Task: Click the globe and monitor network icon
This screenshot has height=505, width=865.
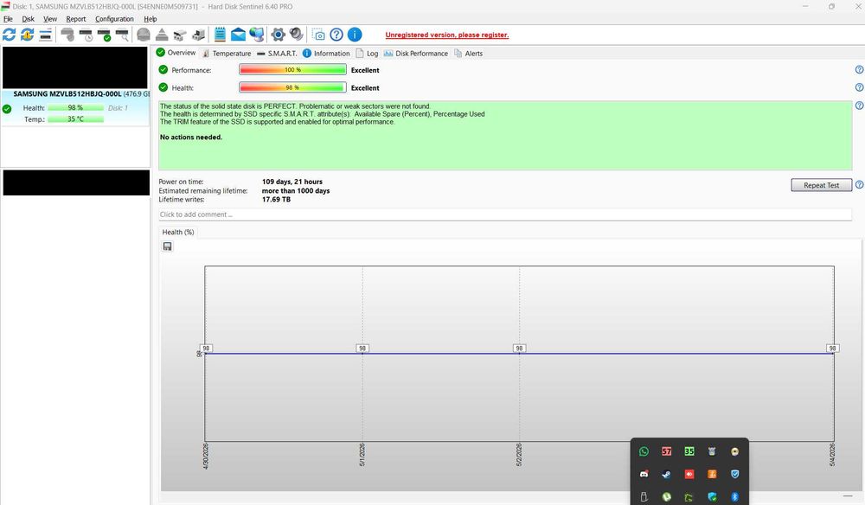Action: [x=257, y=35]
